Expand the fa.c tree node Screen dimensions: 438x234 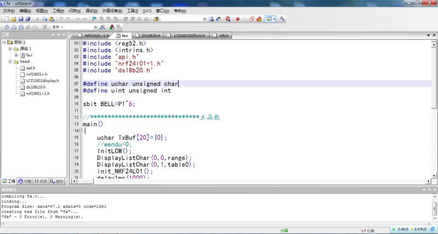[x=16, y=55]
